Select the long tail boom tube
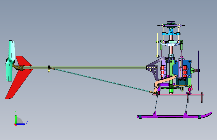Screen dimensions: 217x140 tap(84, 68)
